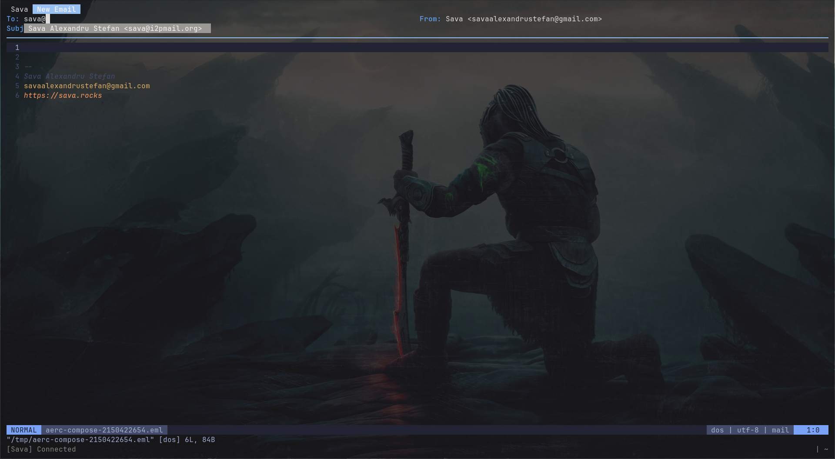
Task: Click the mail filetype indicator
Action: coord(780,430)
